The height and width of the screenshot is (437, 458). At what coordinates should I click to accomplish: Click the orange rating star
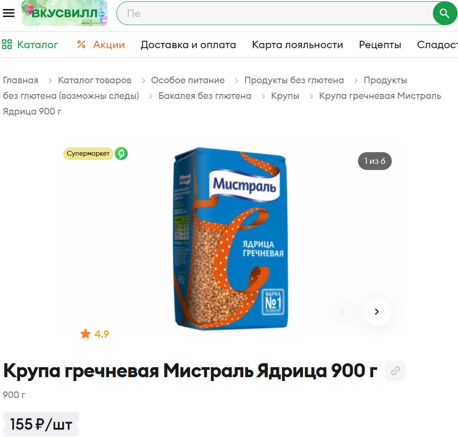(x=85, y=334)
